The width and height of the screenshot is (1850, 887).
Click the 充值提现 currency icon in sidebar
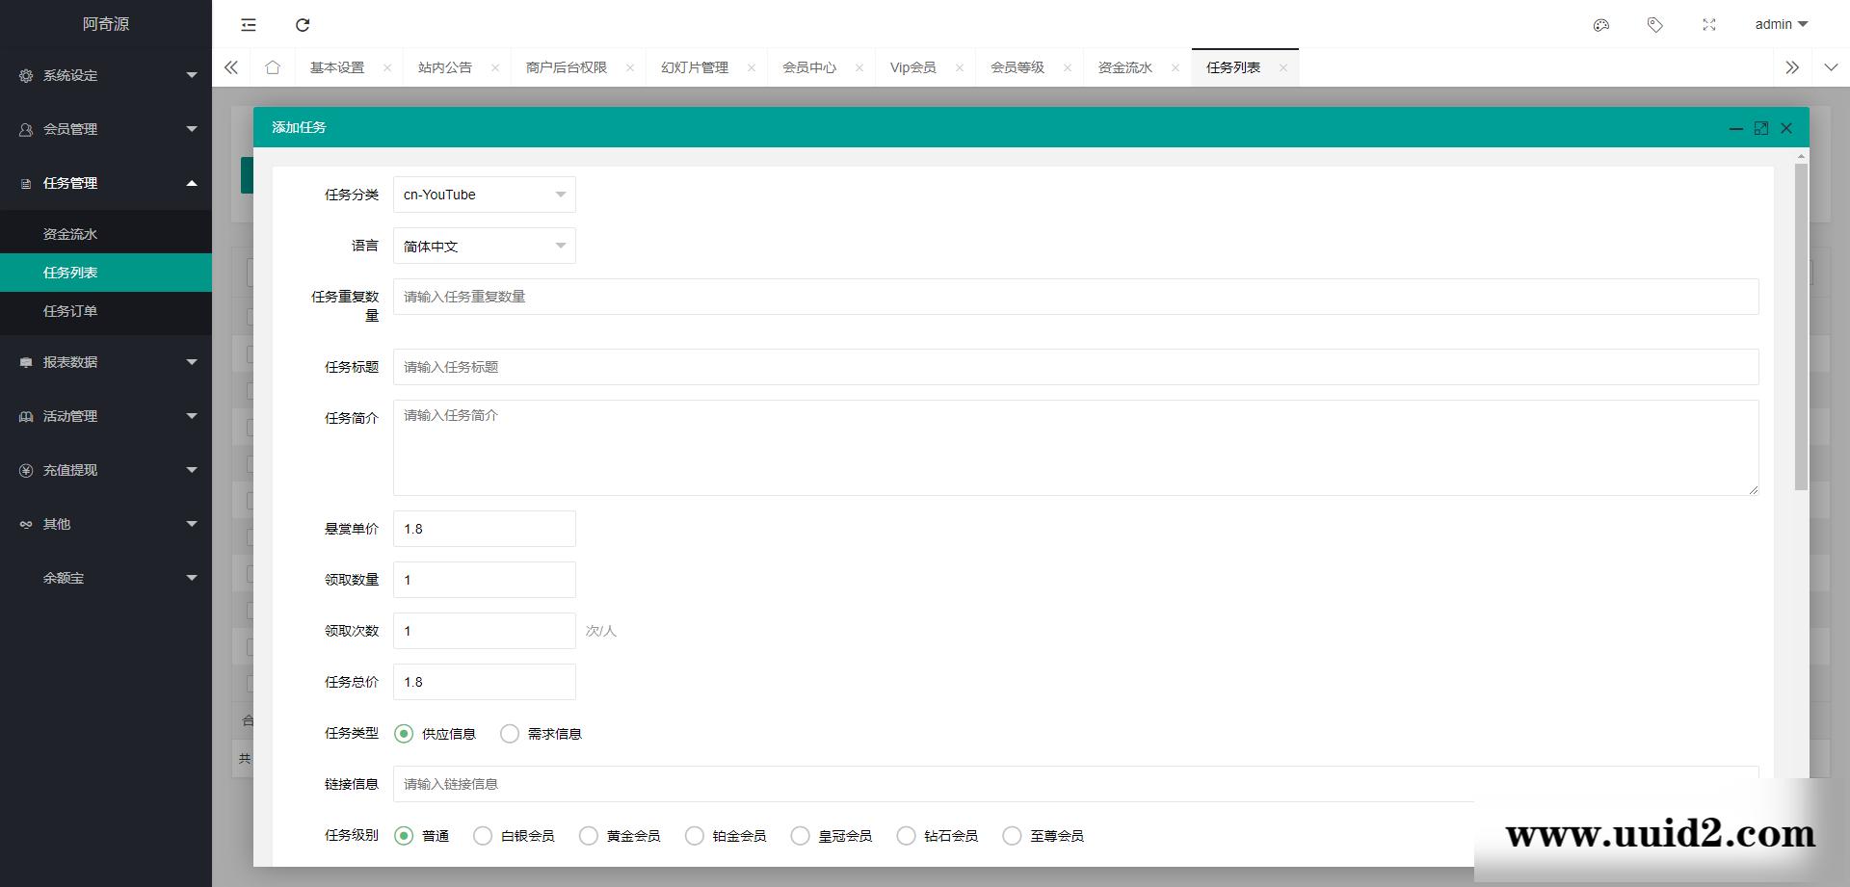point(23,470)
